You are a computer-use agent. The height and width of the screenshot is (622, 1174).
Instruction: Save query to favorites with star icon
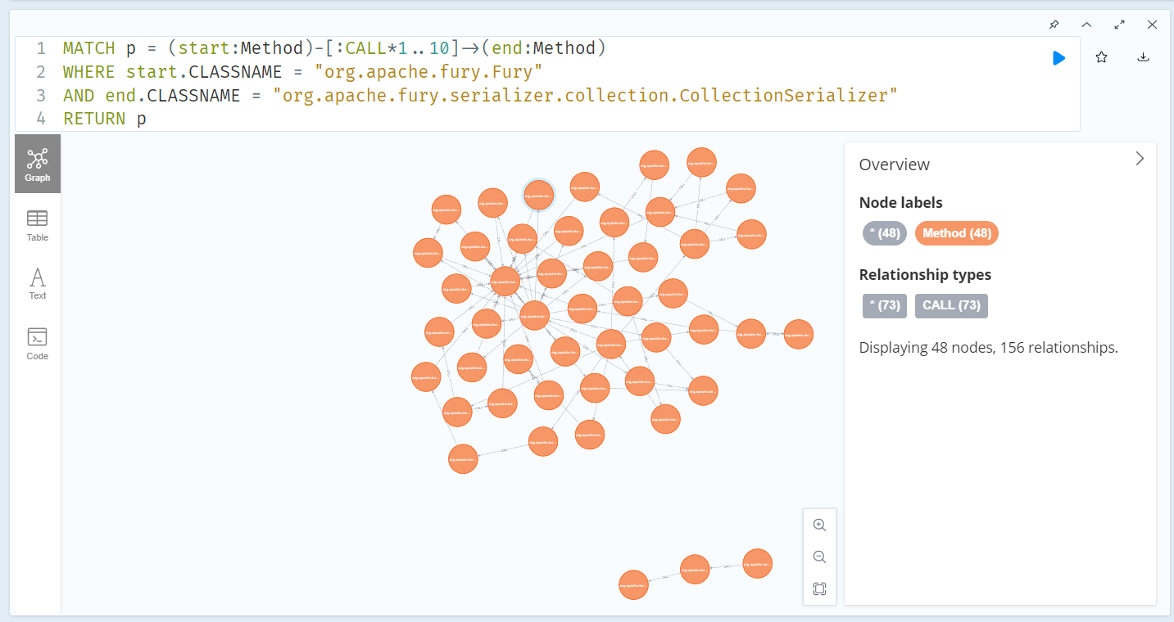(1102, 57)
